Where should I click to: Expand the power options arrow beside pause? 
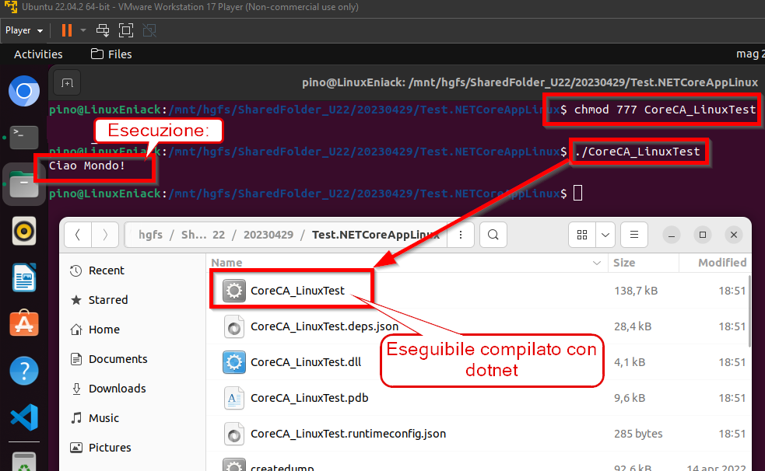click(83, 30)
